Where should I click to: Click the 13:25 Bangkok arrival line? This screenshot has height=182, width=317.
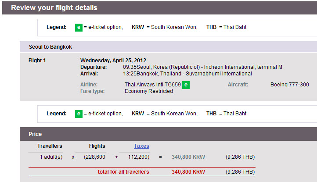click(x=187, y=74)
